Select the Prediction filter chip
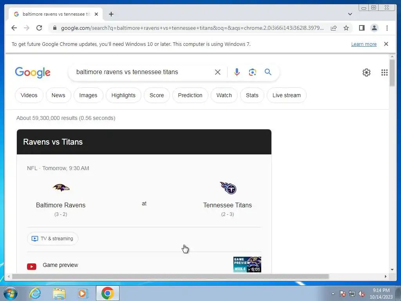Screen dimensions: 401x301 [x=190, y=95]
